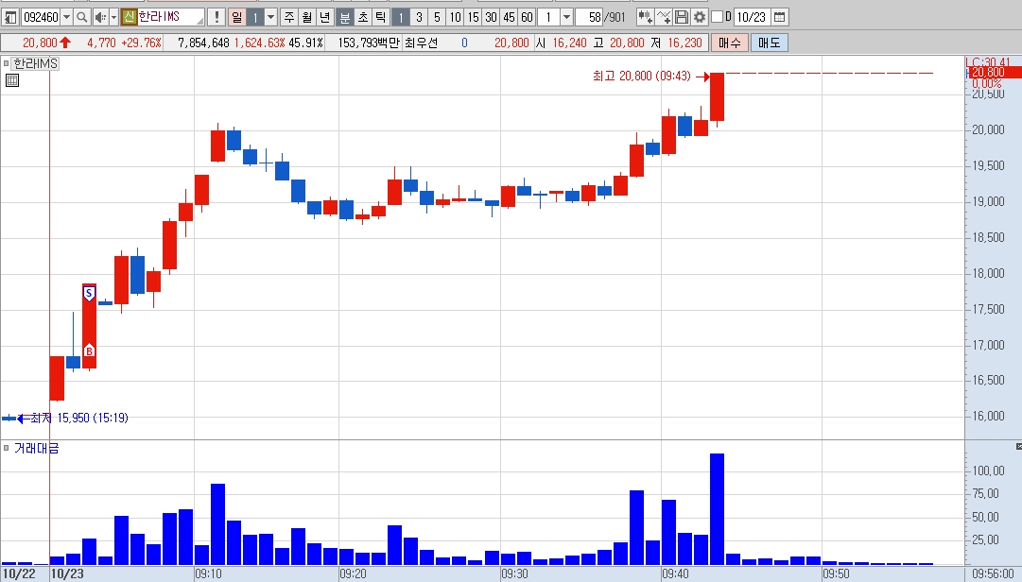Viewport: 1022px width, 582px height.
Task: Toggle the 일 daily chart mode
Action: [236, 17]
